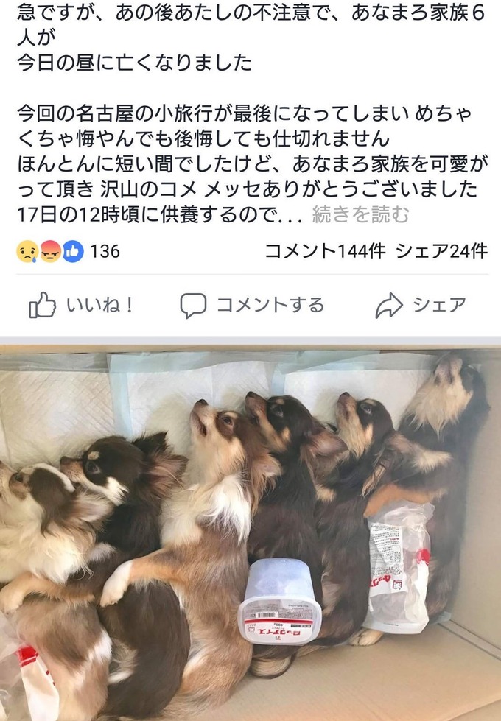Open the blue like reaction badge
Viewport: 501px width, 721px height.
pyautogui.click(x=73, y=252)
